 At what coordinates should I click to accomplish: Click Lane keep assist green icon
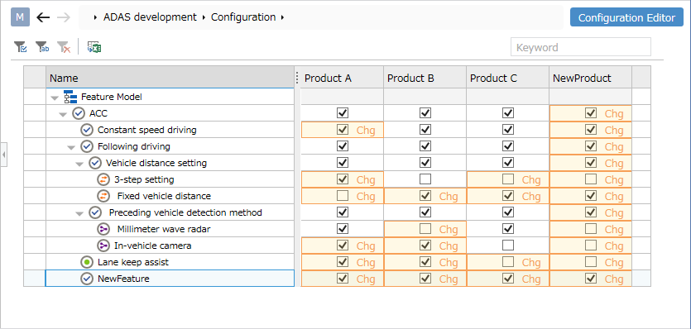point(87,262)
